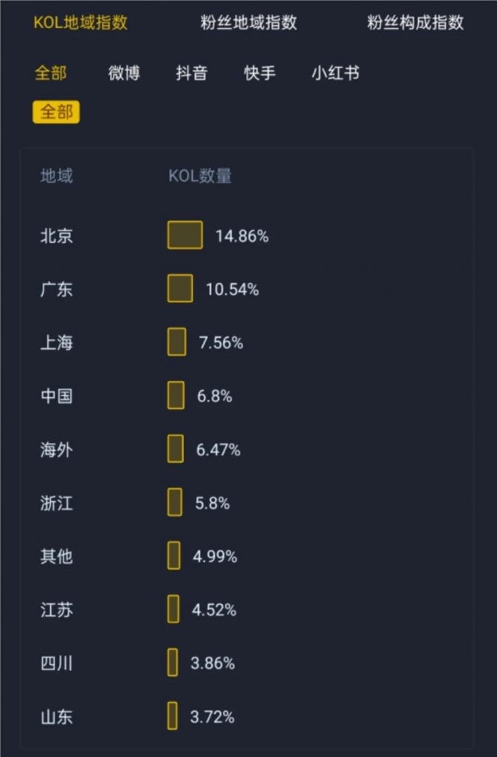The height and width of the screenshot is (757, 497).
Task: Click the 山东 3.72% percentage value
Action: click(x=212, y=717)
